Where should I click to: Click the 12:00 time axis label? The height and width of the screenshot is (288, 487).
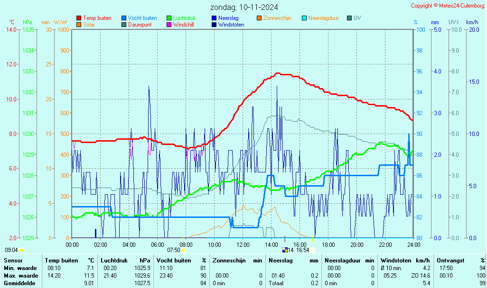click(x=243, y=245)
